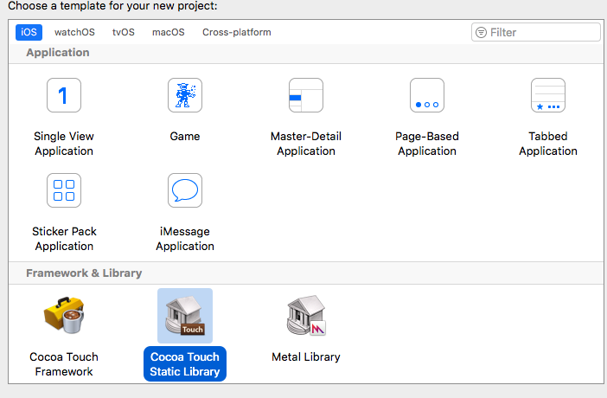The image size is (607, 398).
Task: Select the iMessage Application bubble icon
Action: (x=185, y=190)
